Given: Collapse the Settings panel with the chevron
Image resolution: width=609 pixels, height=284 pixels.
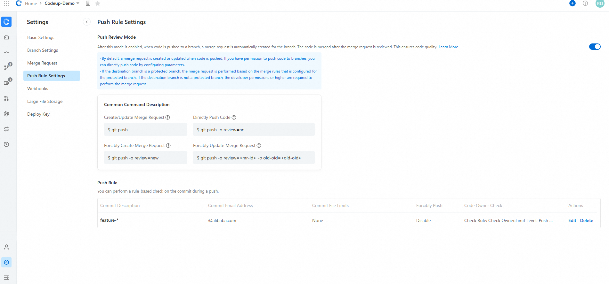Looking at the screenshot, I should click(x=86, y=22).
